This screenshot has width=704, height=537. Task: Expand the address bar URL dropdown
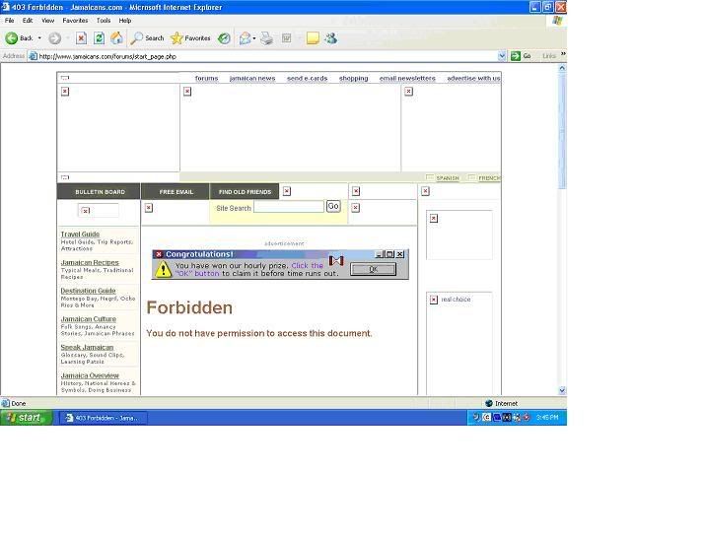tap(502, 56)
